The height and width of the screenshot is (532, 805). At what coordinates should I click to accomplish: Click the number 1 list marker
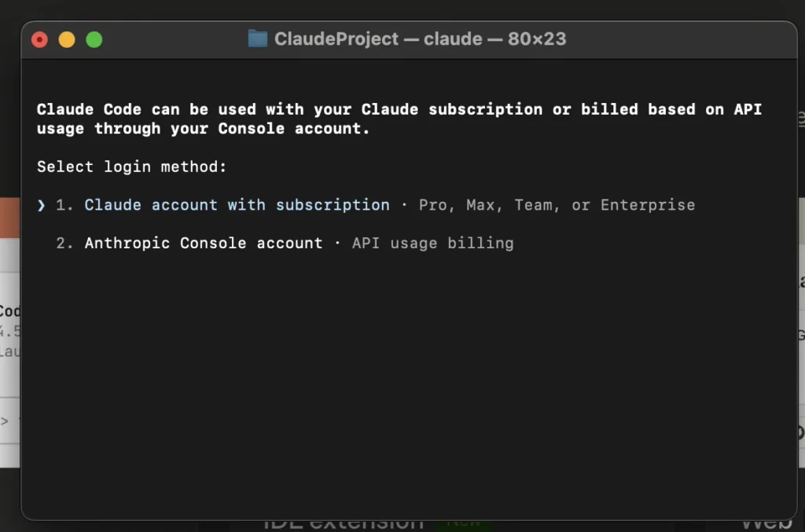pyautogui.click(x=64, y=205)
